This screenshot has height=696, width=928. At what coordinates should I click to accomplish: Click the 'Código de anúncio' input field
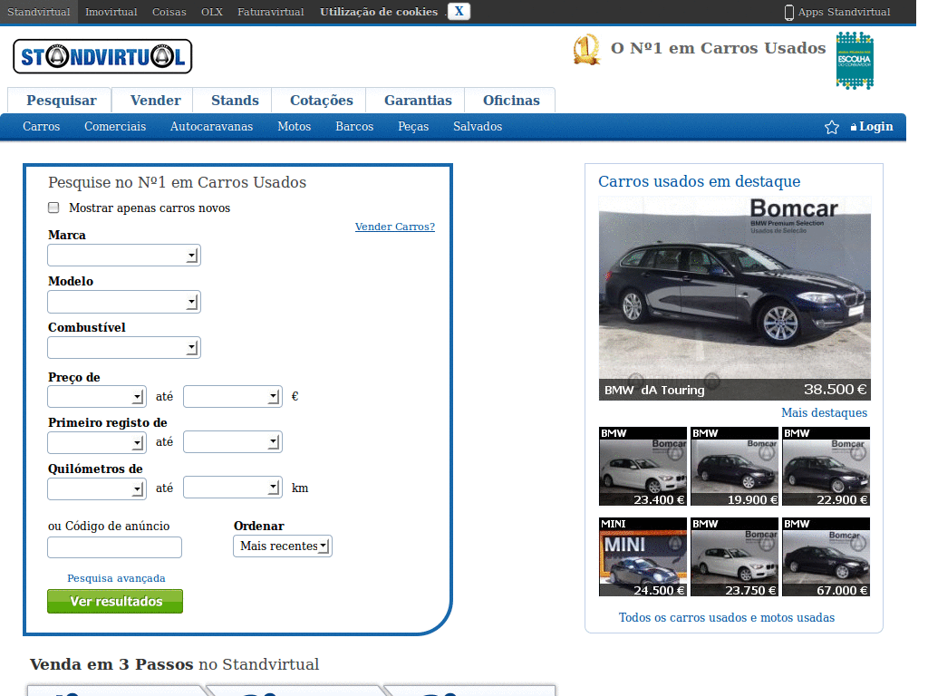(x=114, y=547)
